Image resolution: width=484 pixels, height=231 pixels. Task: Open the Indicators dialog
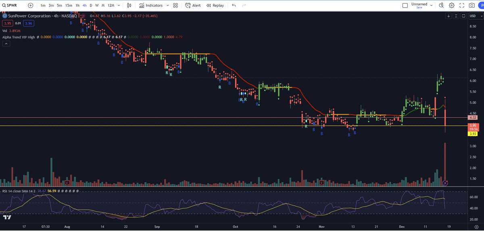pyautogui.click(x=151, y=6)
